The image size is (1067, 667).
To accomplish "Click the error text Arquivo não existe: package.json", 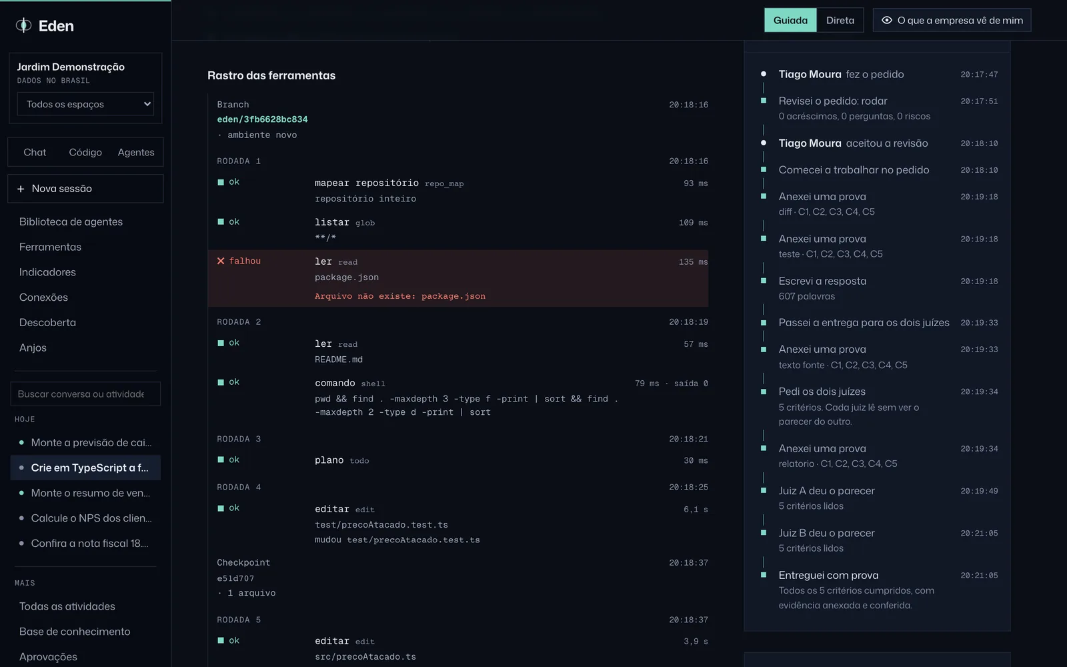I will pyautogui.click(x=400, y=296).
